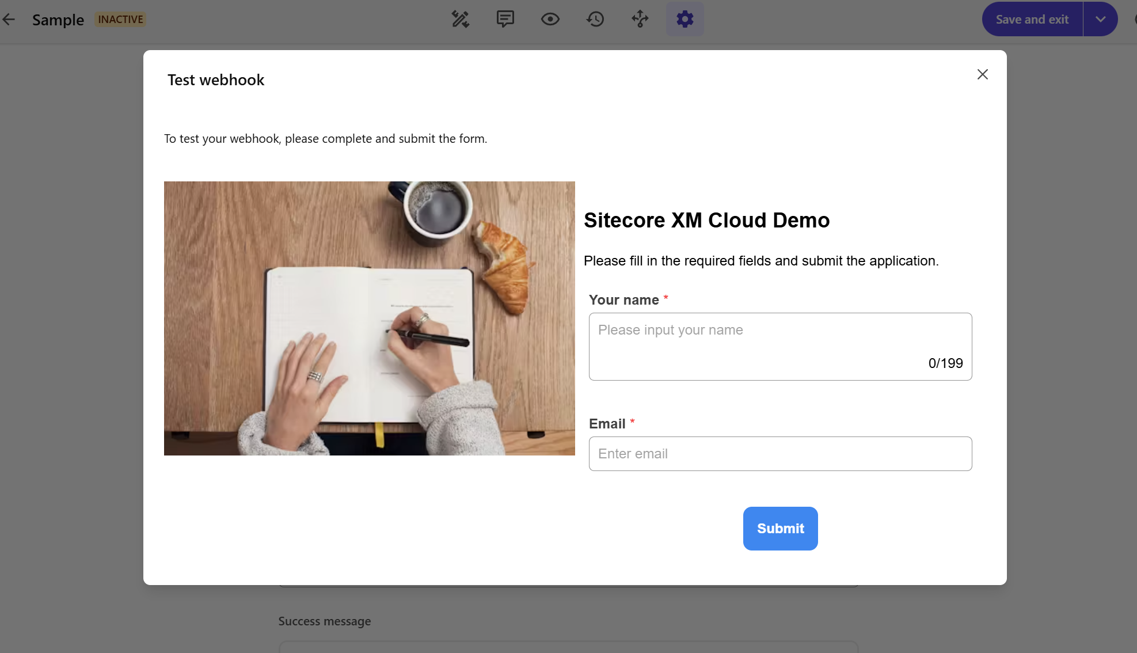This screenshot has height=653, width=1137.
Task: Click the Sample form title
Action: pyautogui.click(x=58, y=20)
